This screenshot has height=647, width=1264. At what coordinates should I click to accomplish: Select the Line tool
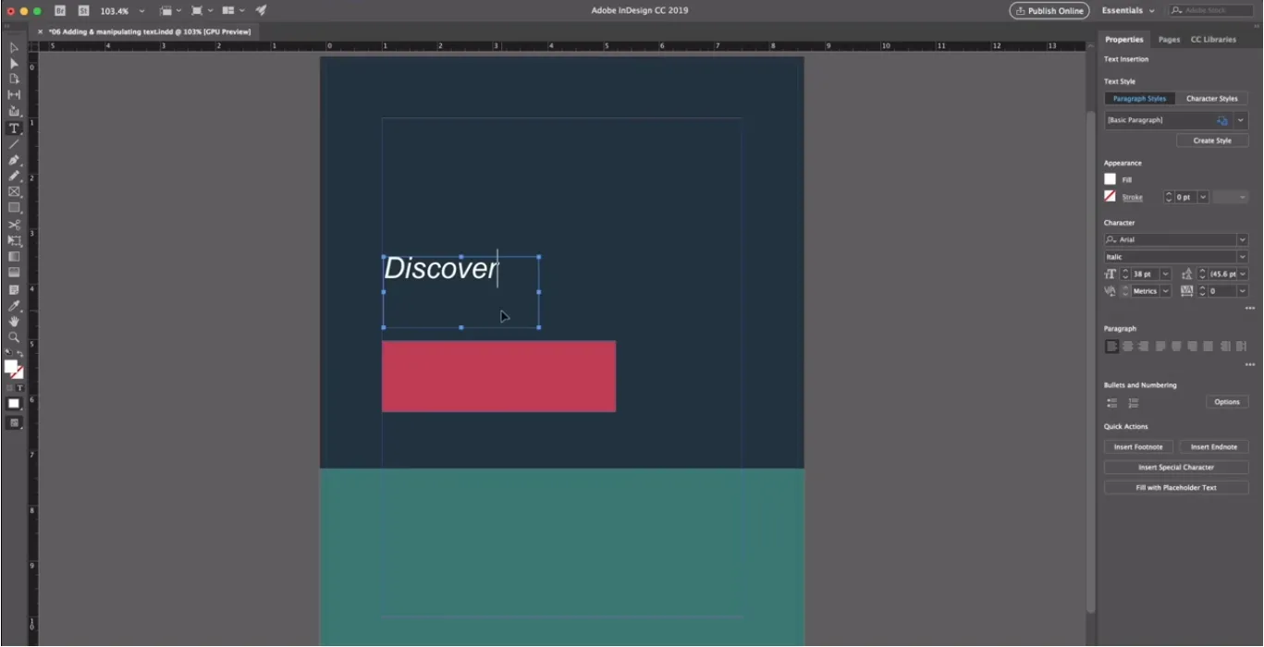pos(14,144)
